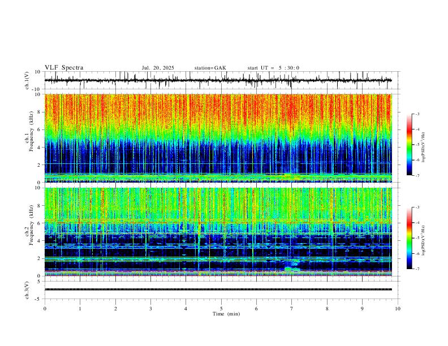Select the "ch.1 Frequency (kHz)" axis label
The image size is (448, 346).
pyautogui.click(x=29, y=131)
